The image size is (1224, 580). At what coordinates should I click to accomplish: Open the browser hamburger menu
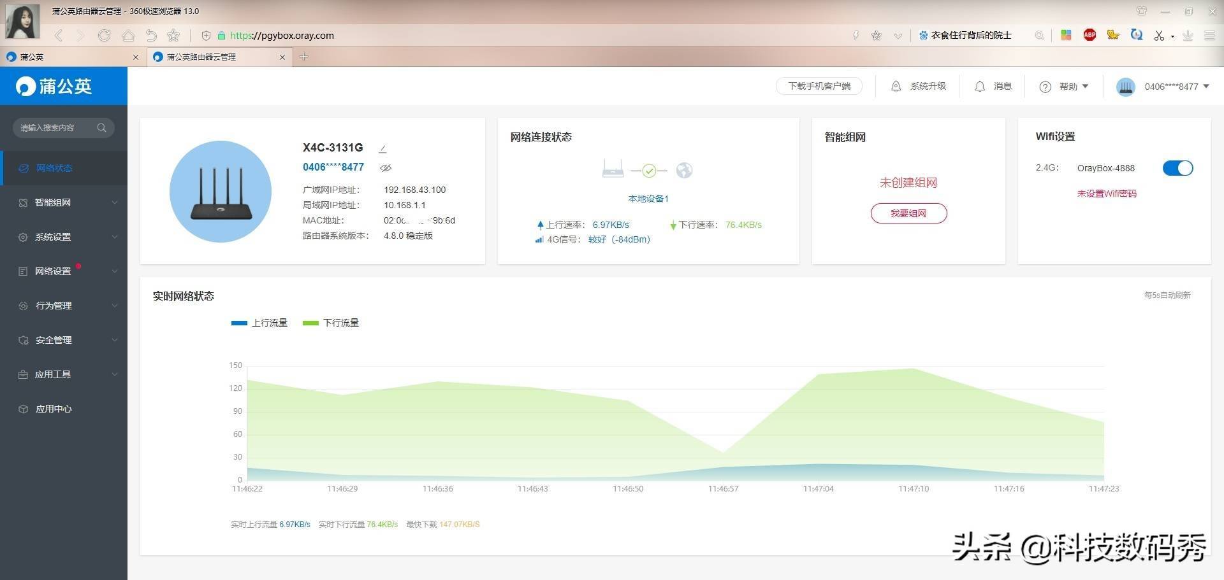point(1209,36)
